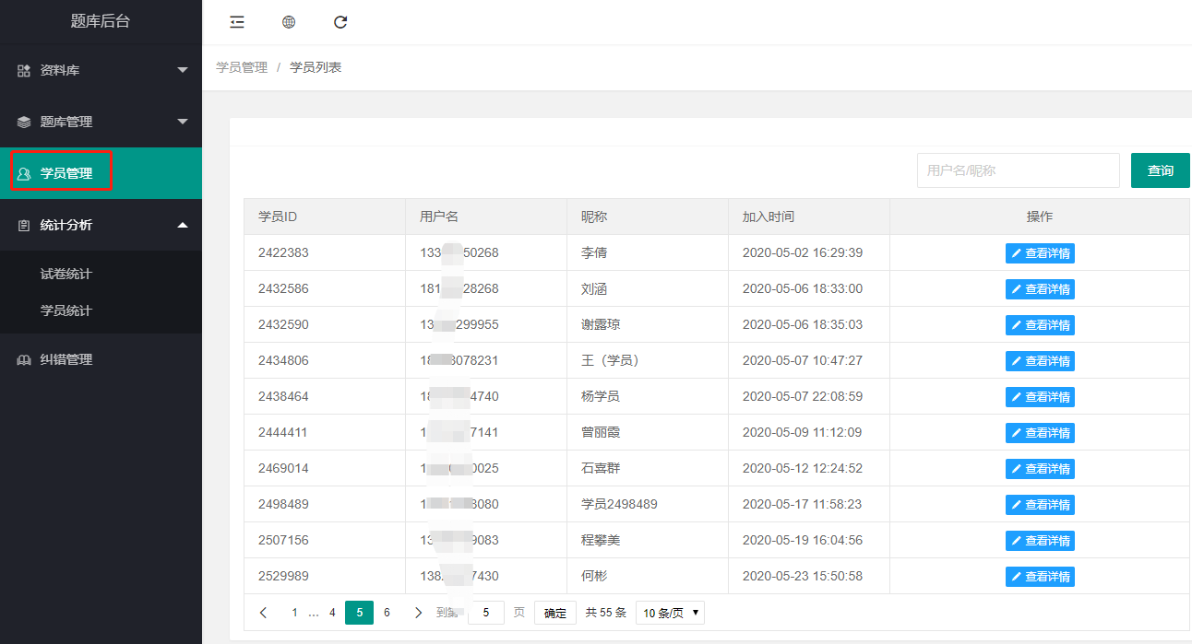
Task: View details for 学员2498489
Action: pyautogui.click(x=1040, y=504)
